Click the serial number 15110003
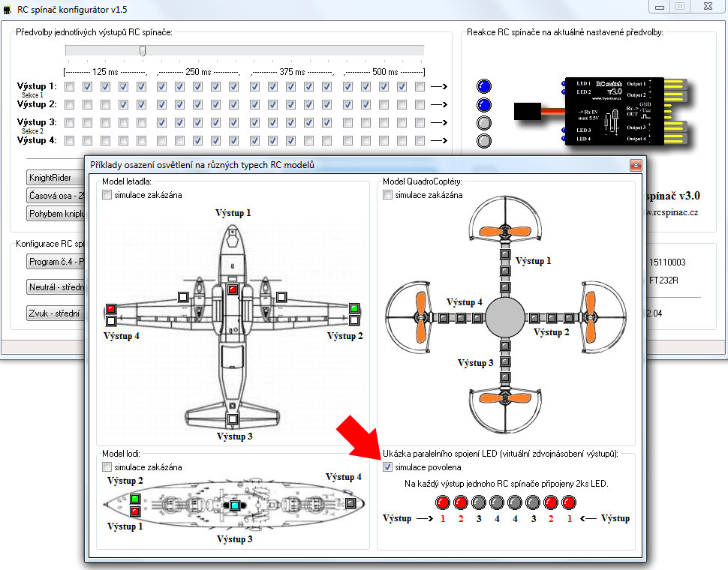The height and width of the screenshot is (570, 728). pos(667,262)
